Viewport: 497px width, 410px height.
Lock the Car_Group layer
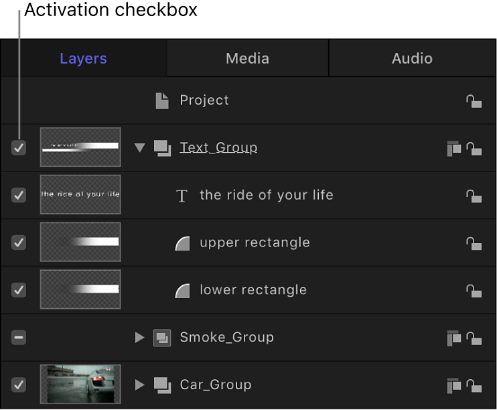pos(474,385)
